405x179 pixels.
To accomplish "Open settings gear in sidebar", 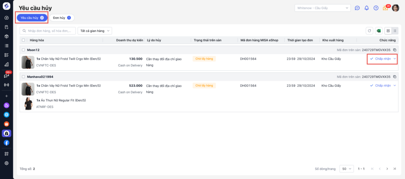I will coord(7,163).
